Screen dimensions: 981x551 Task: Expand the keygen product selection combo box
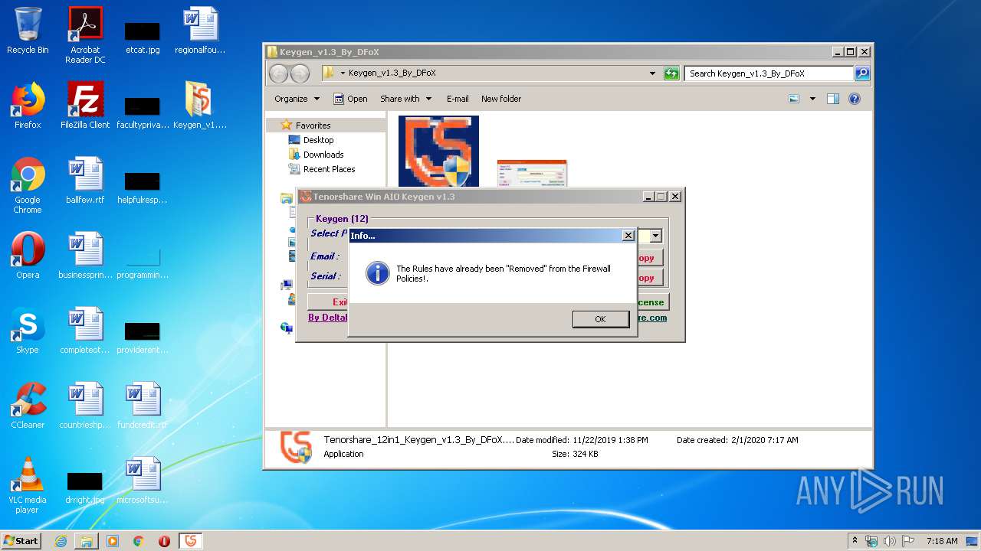656,236
